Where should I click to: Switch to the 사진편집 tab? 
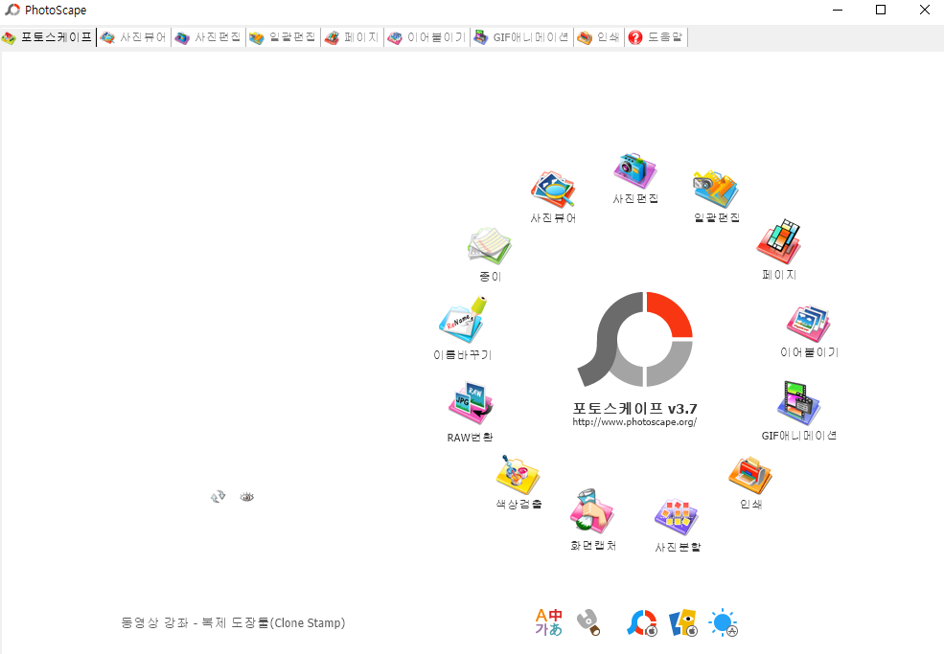point(208,37)
